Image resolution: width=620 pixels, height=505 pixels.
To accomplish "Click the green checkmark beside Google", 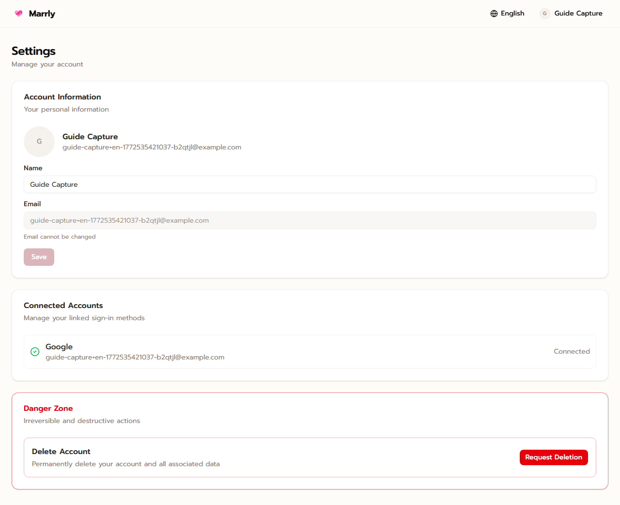I will [x=34, y=351].
